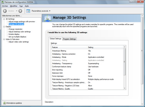Select Antialiasing - Transparency row
This screenshot has width=145, height=107.
point(87,64)
